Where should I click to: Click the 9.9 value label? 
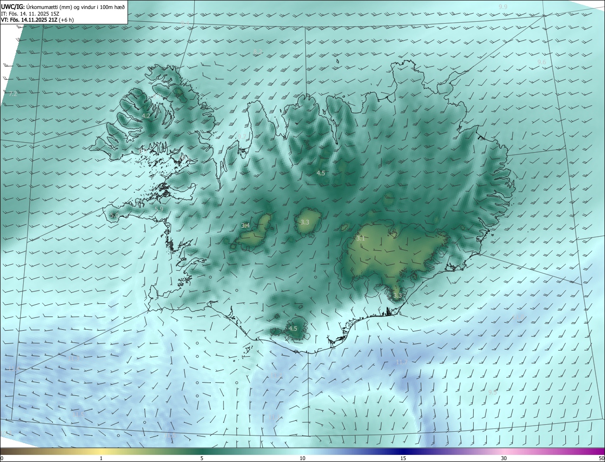click(x=503, y=7)
